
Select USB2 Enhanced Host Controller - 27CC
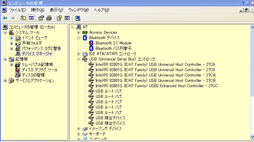point(156,86)
